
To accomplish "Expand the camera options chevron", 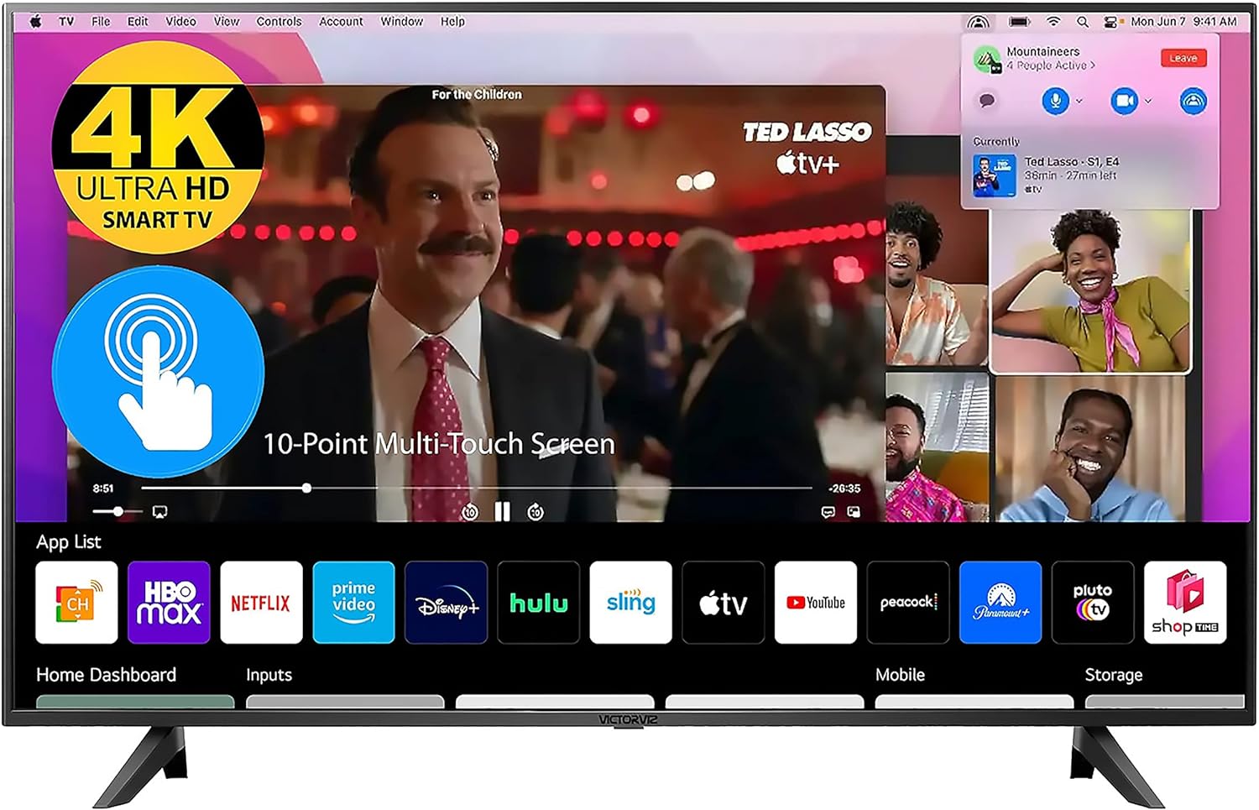I will click(x=1148, y=101).
